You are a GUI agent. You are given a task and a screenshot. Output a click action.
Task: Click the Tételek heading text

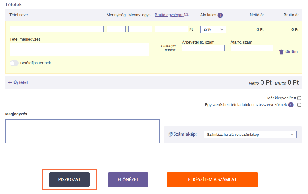click(13, 5)
